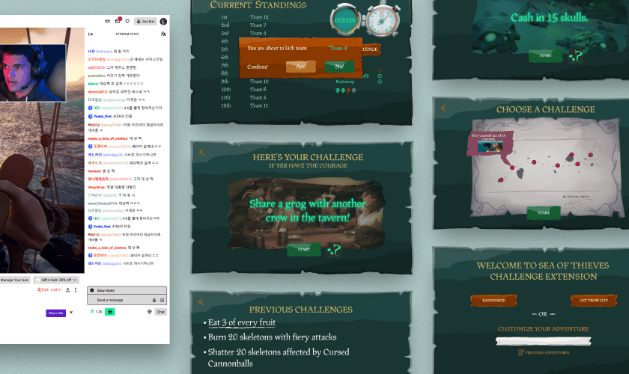629x374 pixels.
Task: Click the Randomize button on the welcome panel
Action: (493, 300)
